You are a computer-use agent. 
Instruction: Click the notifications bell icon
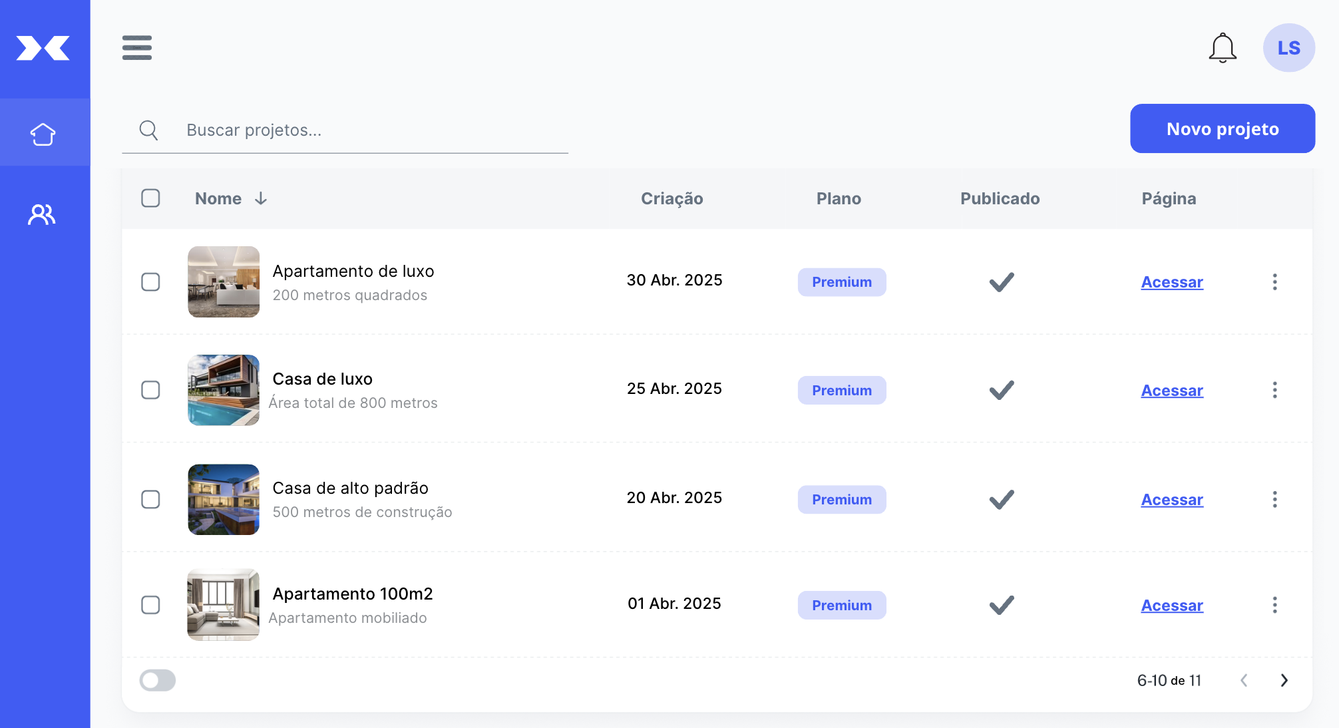(x=1223, y=48)
